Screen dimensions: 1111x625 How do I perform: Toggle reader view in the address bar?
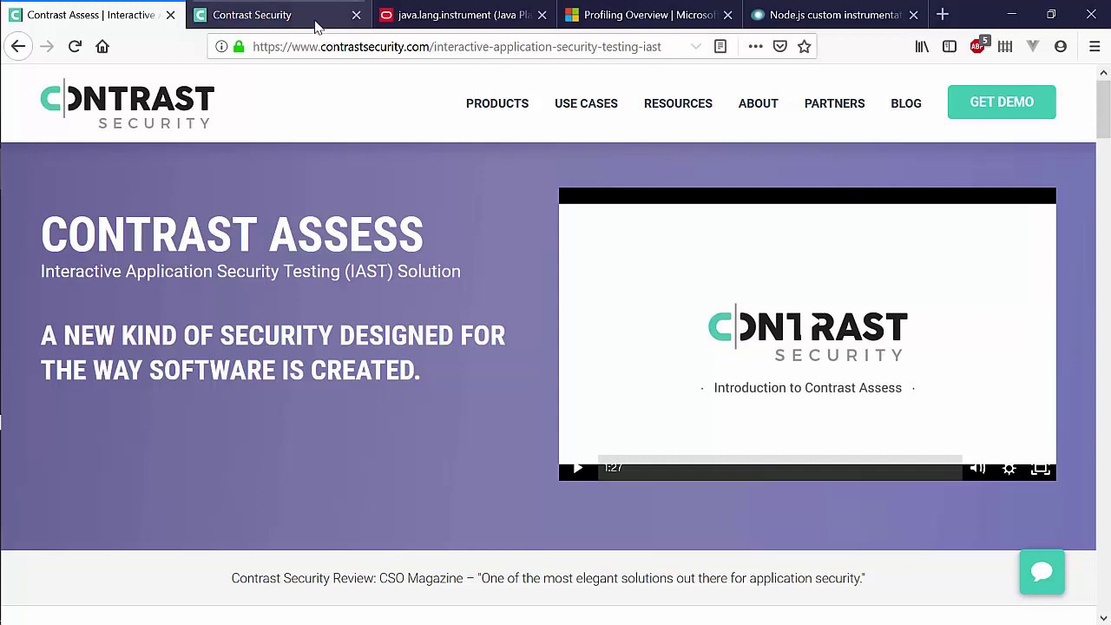point(720,47)
